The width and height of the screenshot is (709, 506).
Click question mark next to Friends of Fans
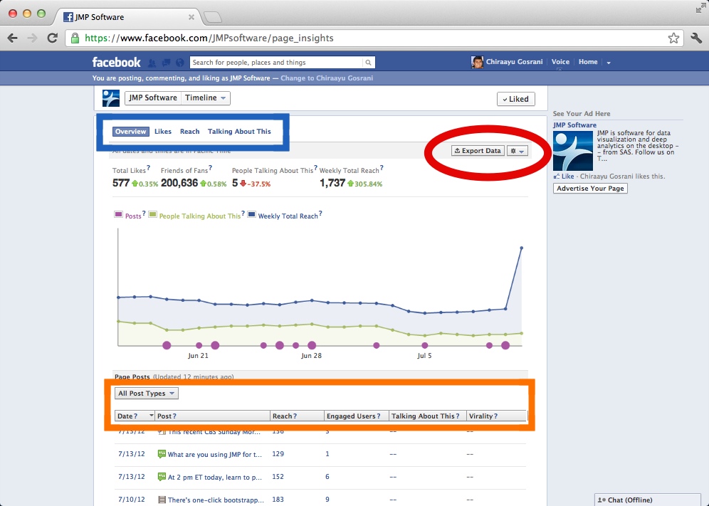pos(210,168)
